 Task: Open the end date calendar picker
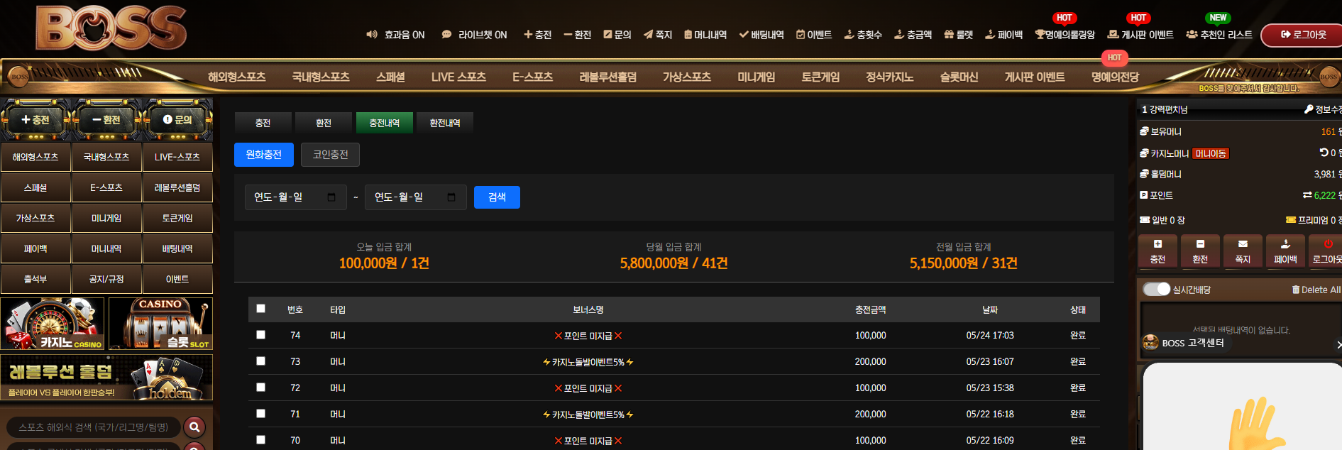pyautogui.click(x=451, y=197)
